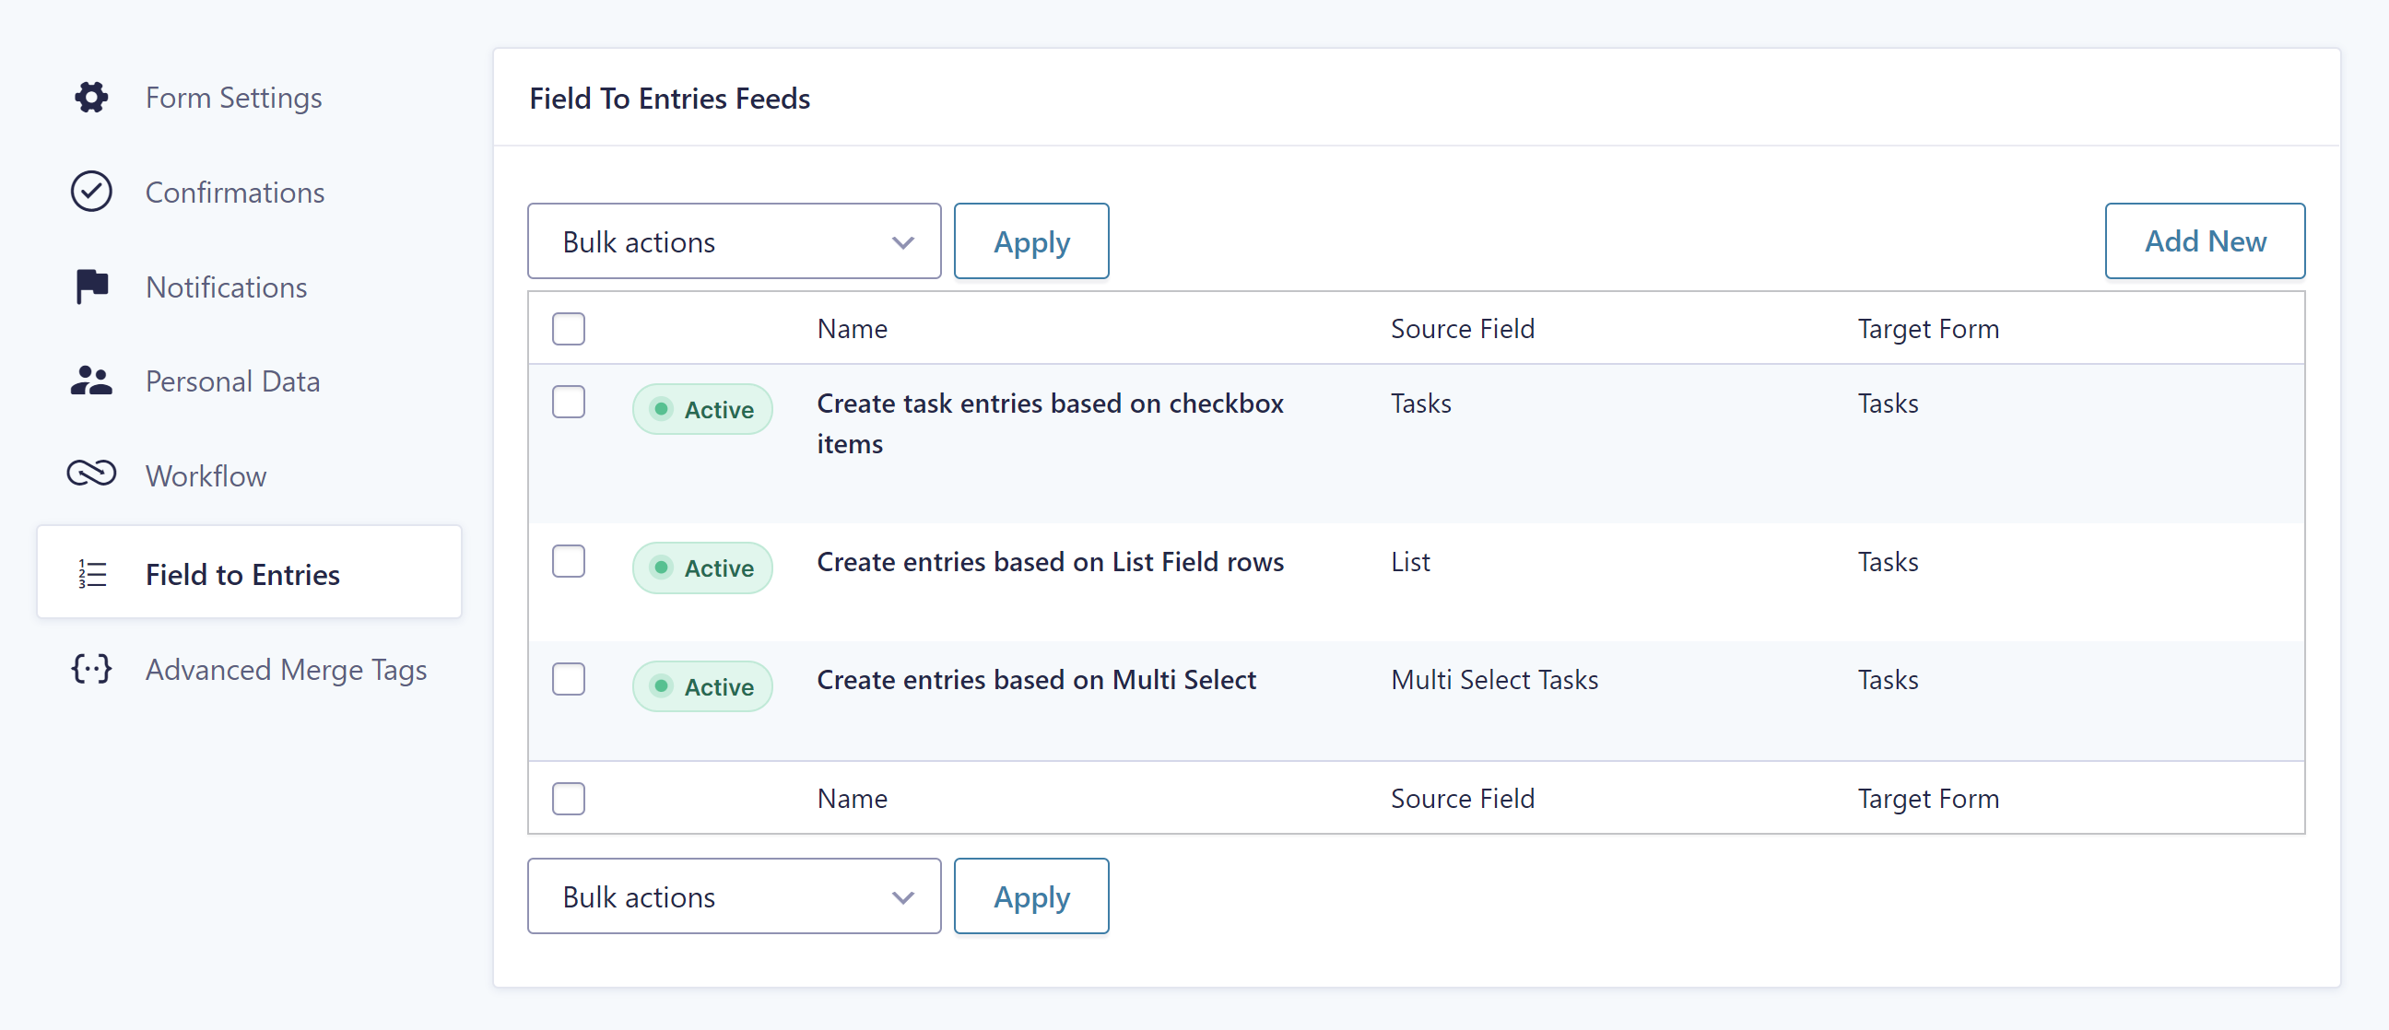Viewport: 2389px width, 1030px height.
Task: Open Advanced Merge Tags via braces icon
Action: pos(90,669)
